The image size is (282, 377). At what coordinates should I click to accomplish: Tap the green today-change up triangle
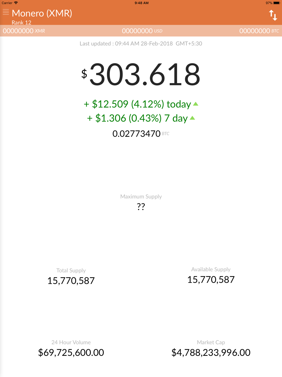pyautogui.click(x=196, y=104)
